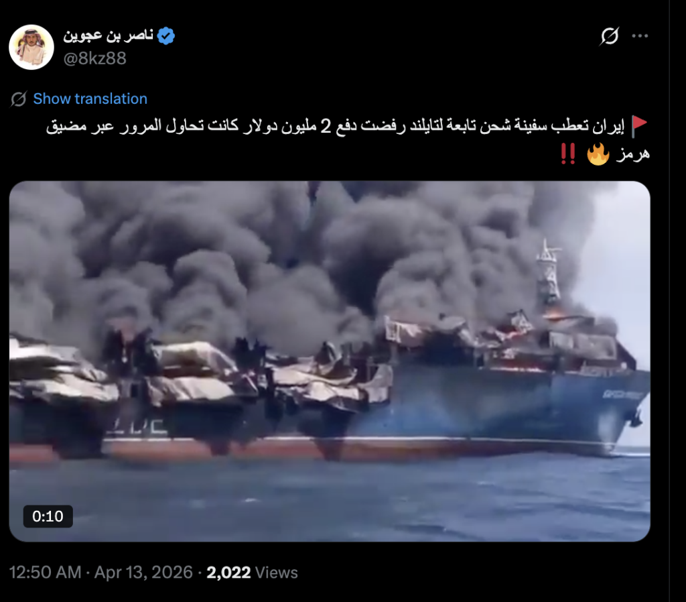Click the Show translation link
This screenshot has width=686, height=602.
90,99
